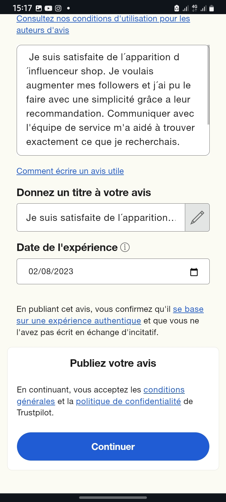Open 'politique de confidentialité' link
Screen dimensions: 226x502
tap(128, 401)
